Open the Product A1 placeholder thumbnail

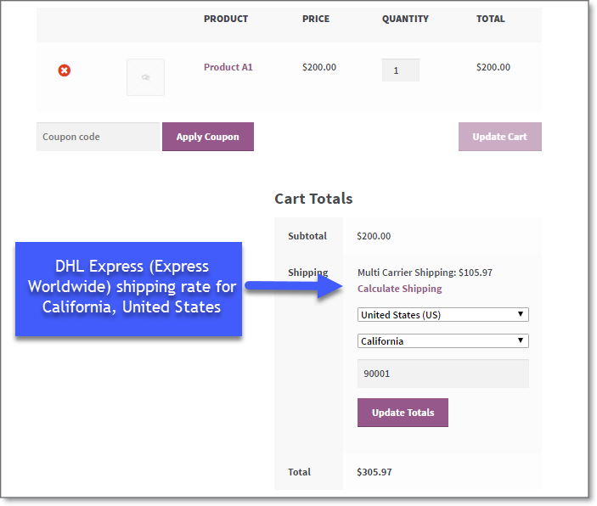pos(145,77)
